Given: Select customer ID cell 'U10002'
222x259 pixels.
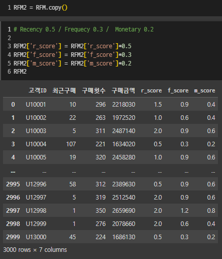Looking at the screenshot, I should tap(36, 118).
